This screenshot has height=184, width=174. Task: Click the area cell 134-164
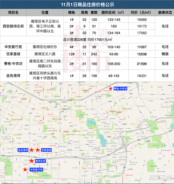click(114, 33)
